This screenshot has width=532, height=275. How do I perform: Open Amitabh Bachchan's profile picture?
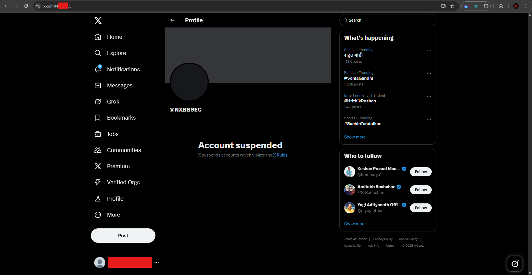pyautogui.click(x=350, y=190)
